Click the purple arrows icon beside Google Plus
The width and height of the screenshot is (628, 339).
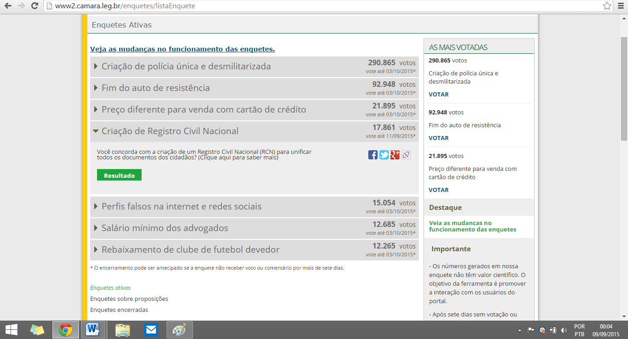tap(406, 155)
